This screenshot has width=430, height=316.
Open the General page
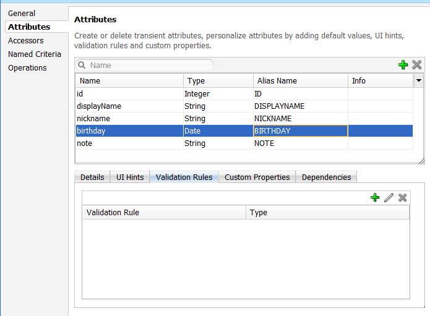tap(22, 13)
